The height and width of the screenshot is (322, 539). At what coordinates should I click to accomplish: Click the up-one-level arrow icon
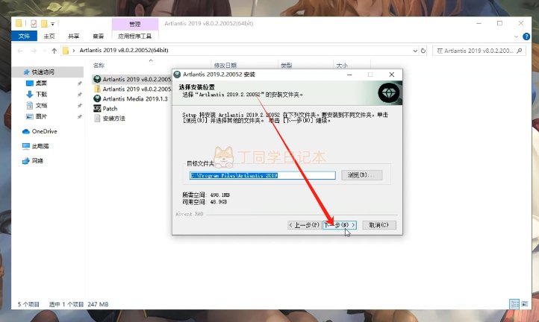(x=54, y=51)
